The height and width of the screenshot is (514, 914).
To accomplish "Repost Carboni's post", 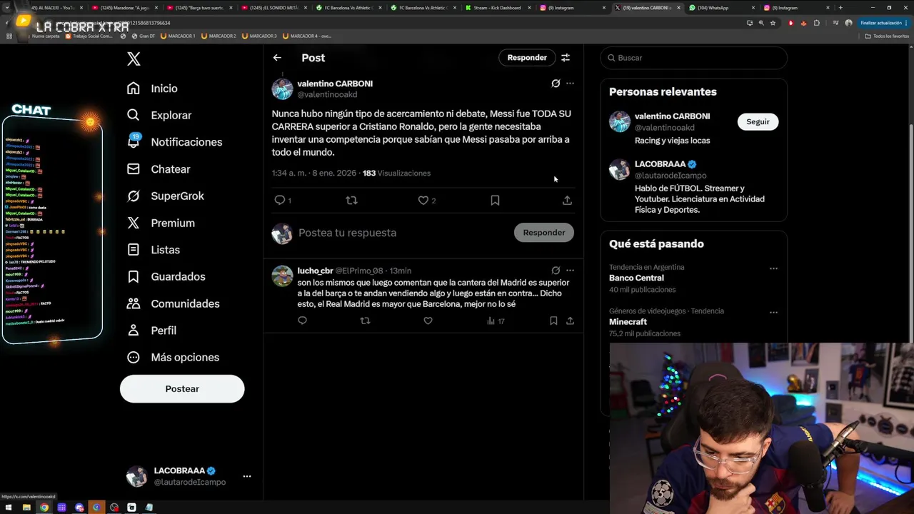I will pos(351,200).
